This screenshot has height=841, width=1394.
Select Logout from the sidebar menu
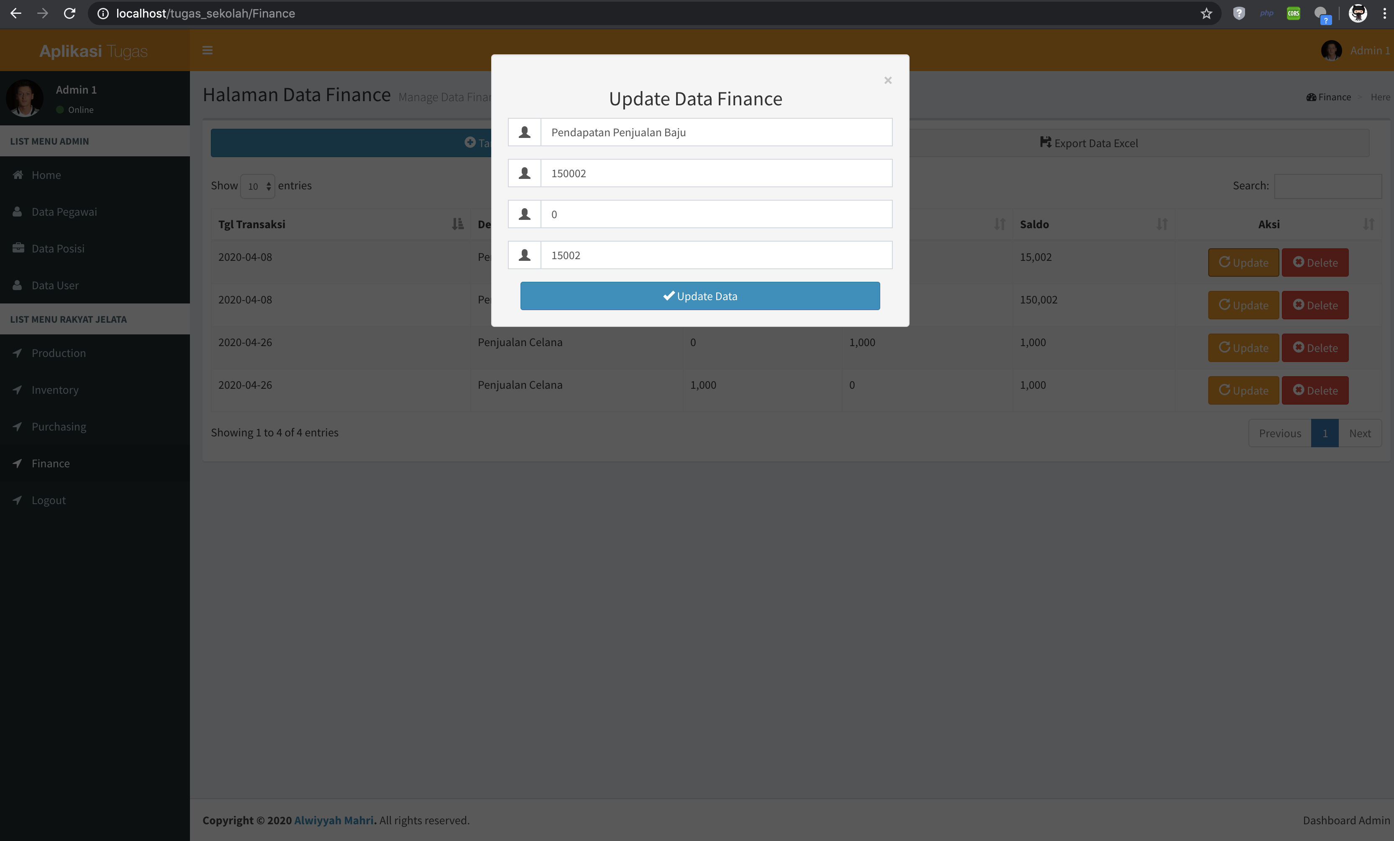pyautogui.click(x=48, y=500)
